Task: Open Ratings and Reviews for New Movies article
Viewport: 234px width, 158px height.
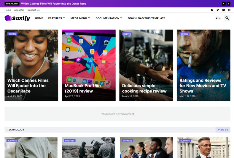Action: (x=203, y=86)
